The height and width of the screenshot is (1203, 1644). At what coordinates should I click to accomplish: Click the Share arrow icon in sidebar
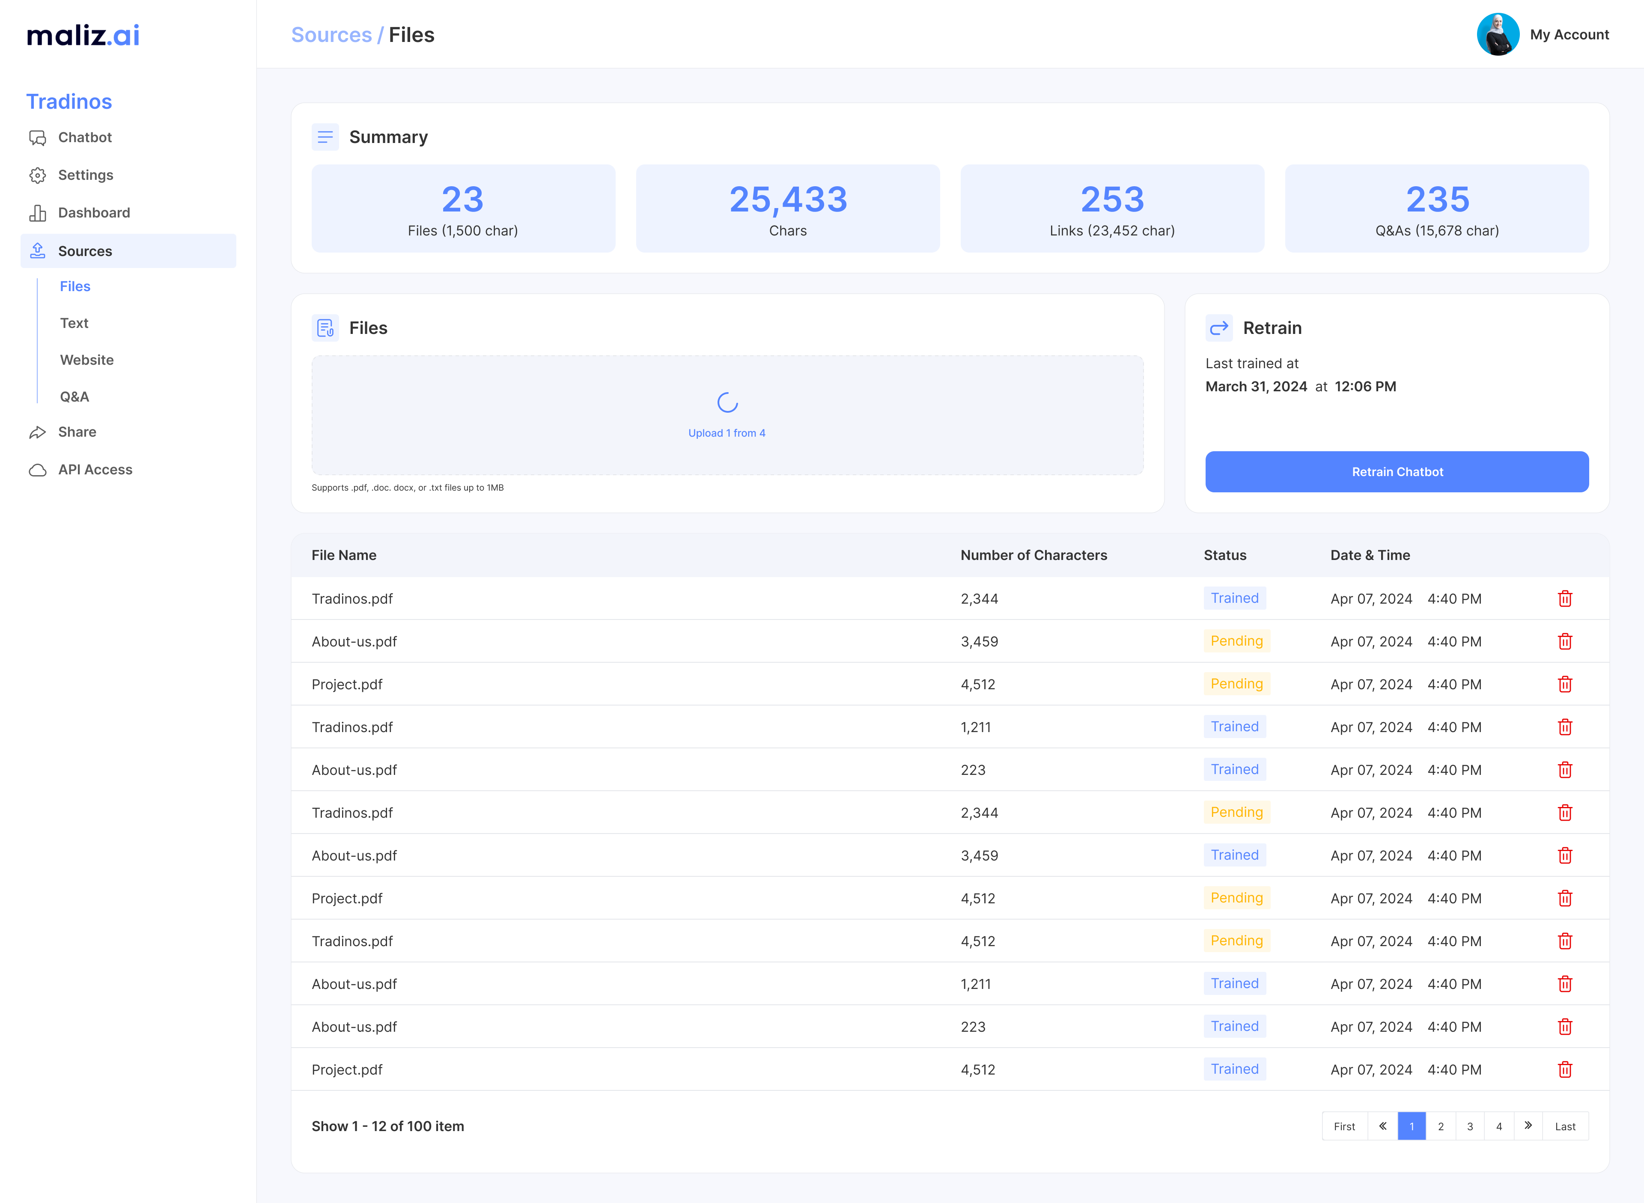click(x=38, y=432)
